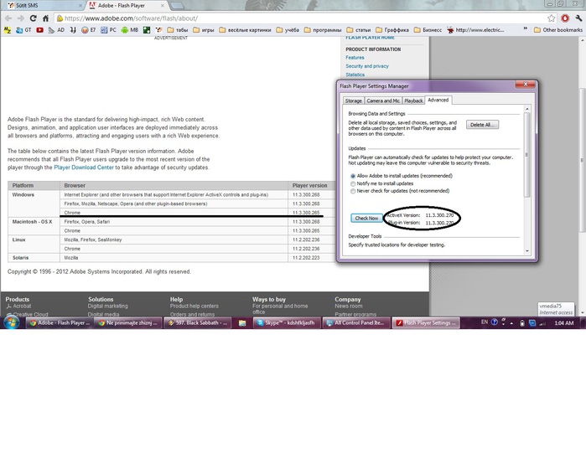Screen dimensions: 586x469
Task: Open the GT bookmark
Action: coord(24,30)
